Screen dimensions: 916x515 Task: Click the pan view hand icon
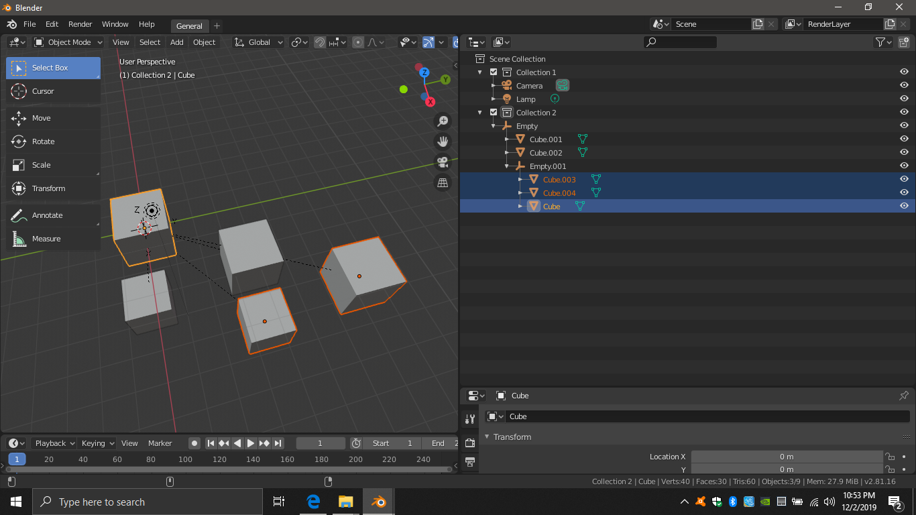click(443, 141)
